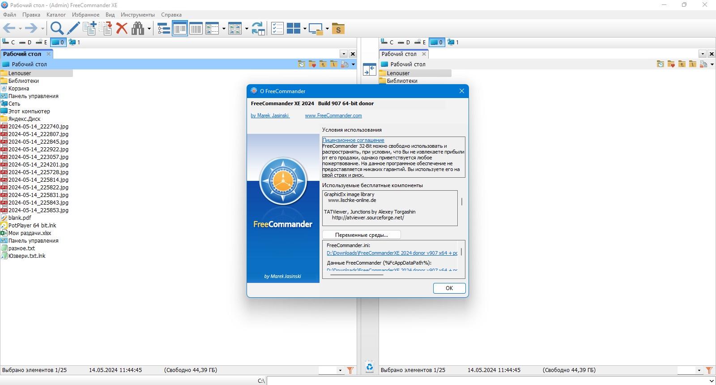Open right panel filter dropdown at status bar
This screenshot has width=716, height=385.
coord(699,370)
